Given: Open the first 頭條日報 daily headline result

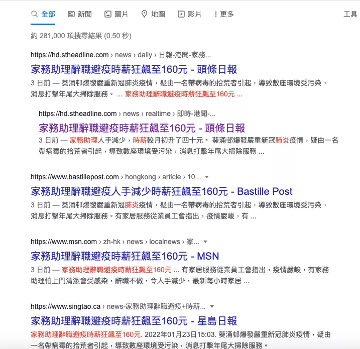Looking at the screenshot, I should [134, 70].
